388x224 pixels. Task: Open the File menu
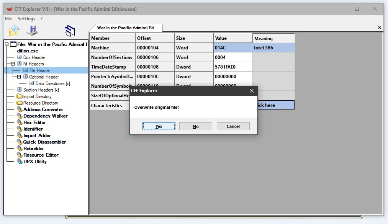click(8, 19)
